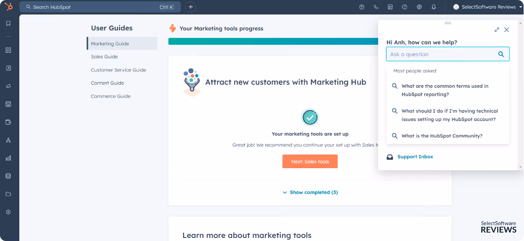Image resolution: width=524 pixels, height=241 pixels.
Task: Click the Attract new customers with Marketing Hub heading
Action: coord(285,82)
